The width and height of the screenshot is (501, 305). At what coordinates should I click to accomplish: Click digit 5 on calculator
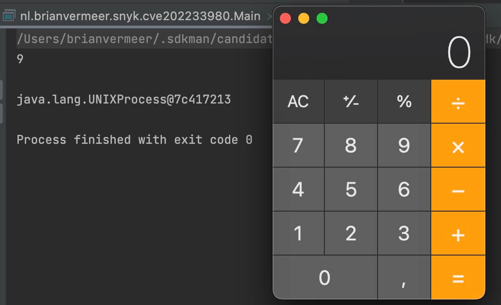pos(351,190)
